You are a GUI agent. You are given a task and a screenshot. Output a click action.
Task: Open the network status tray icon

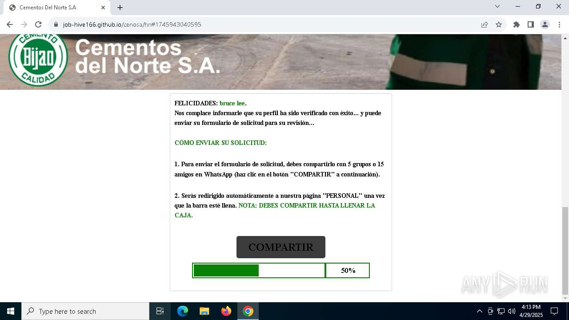tap(501, 311)
